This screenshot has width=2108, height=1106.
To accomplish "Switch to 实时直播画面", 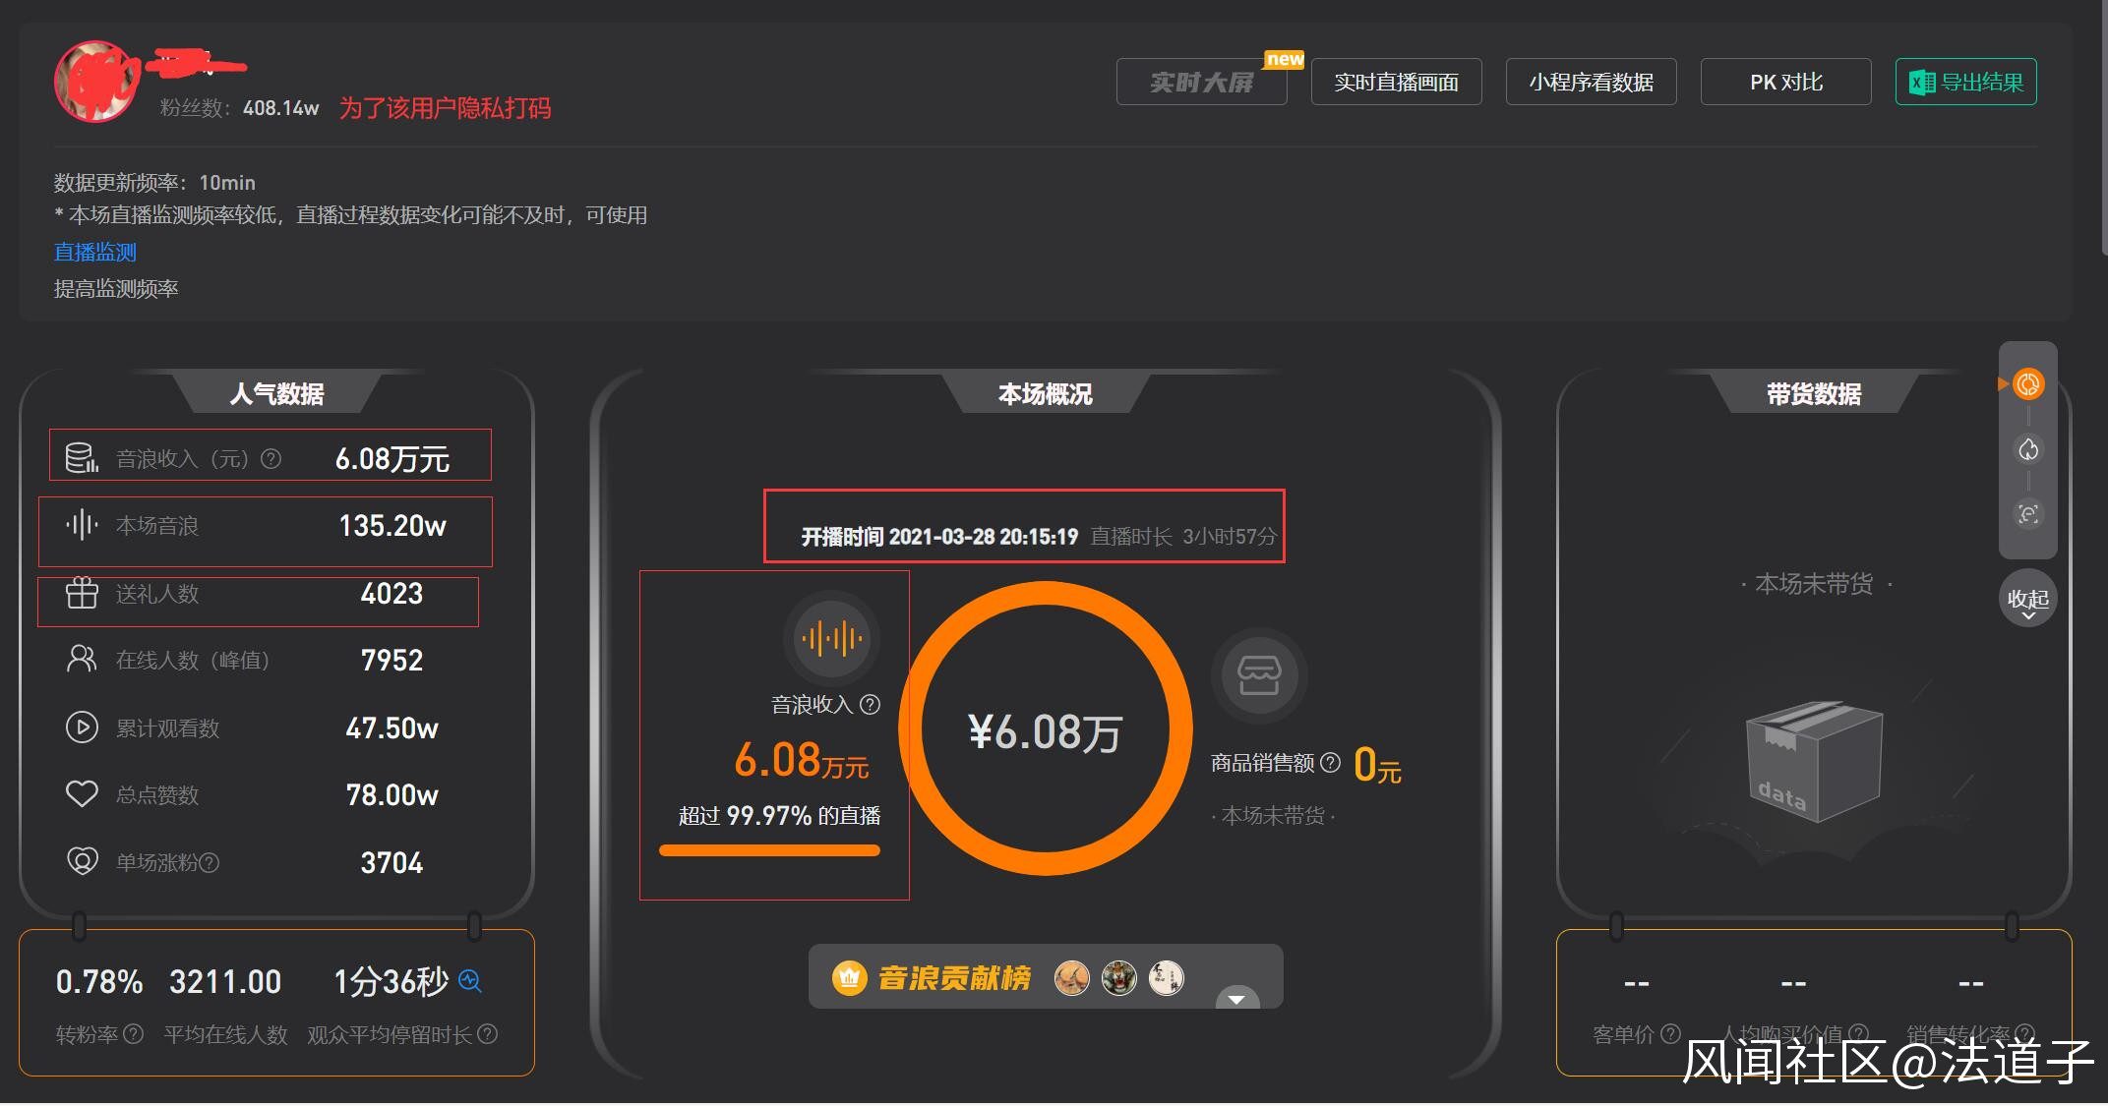I will 1396,82.
